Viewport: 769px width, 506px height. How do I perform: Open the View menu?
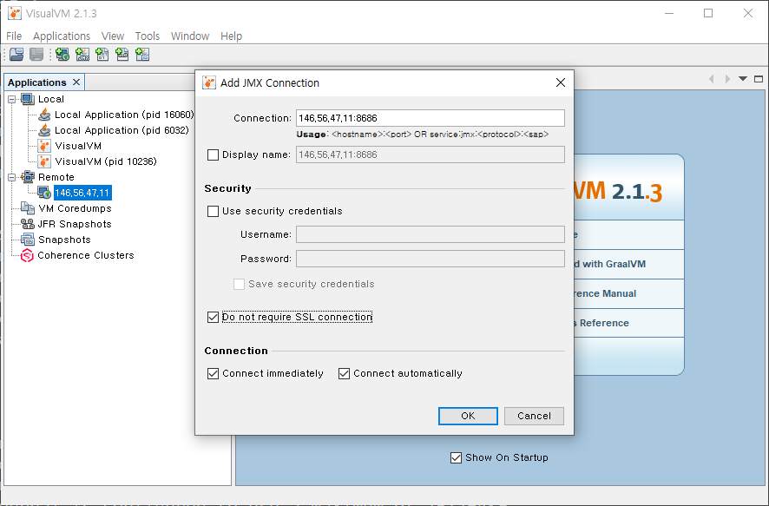tap(113, 36)
